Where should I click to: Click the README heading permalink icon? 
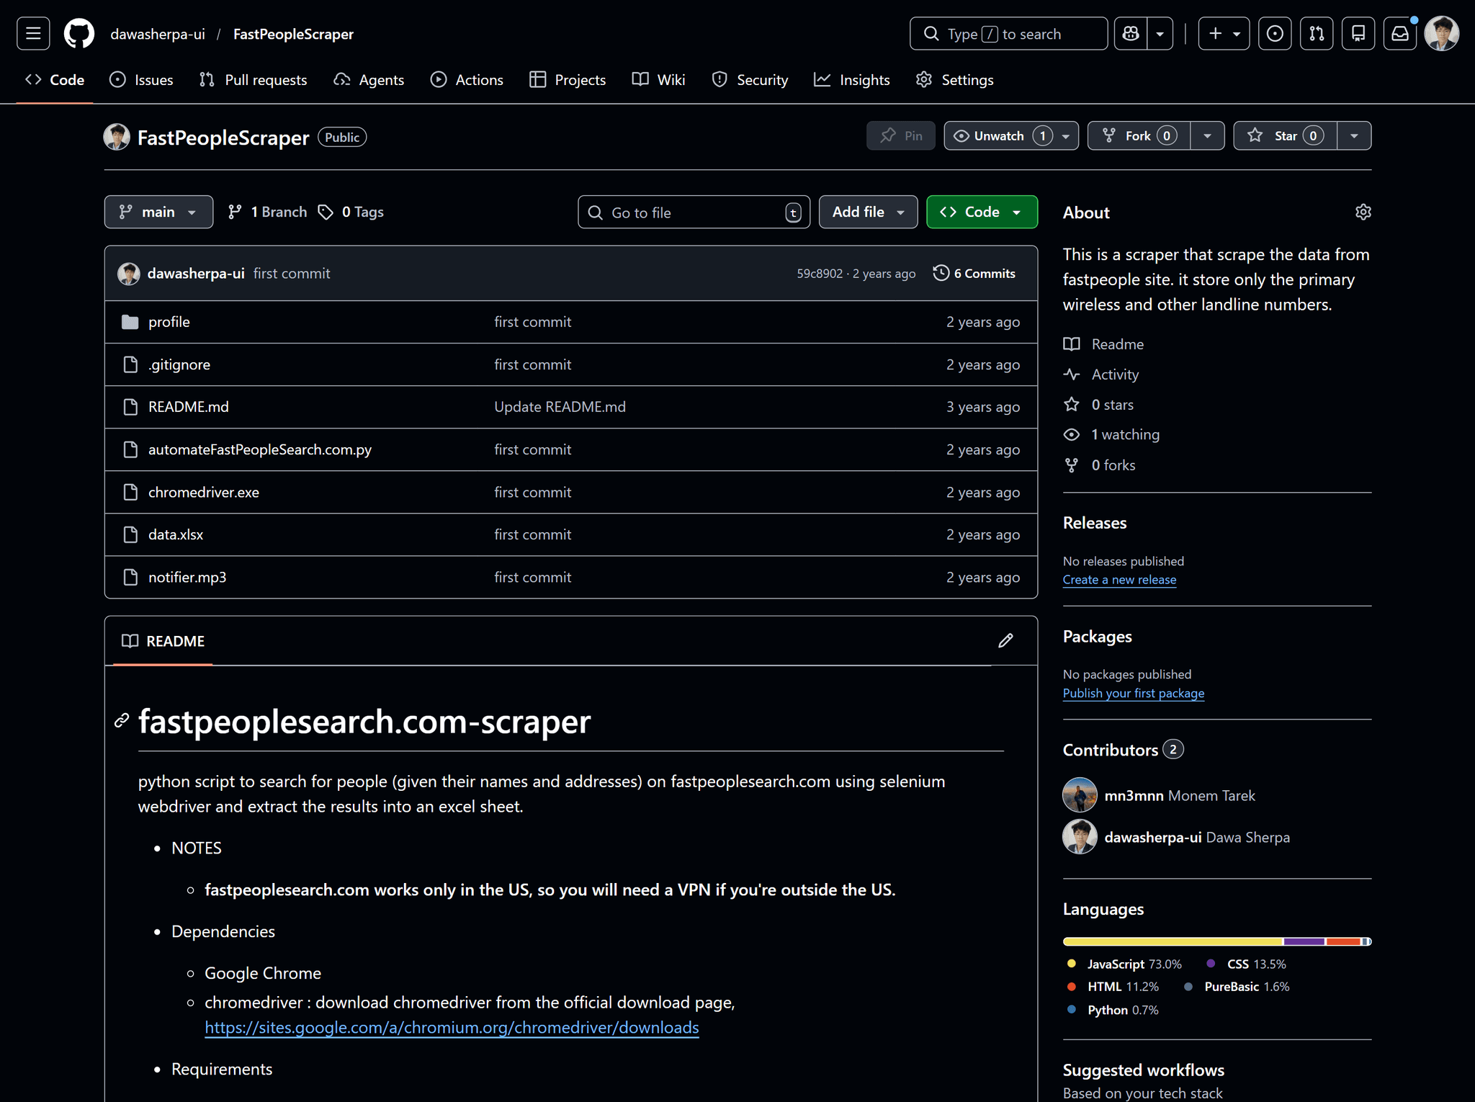coord(122,720)
